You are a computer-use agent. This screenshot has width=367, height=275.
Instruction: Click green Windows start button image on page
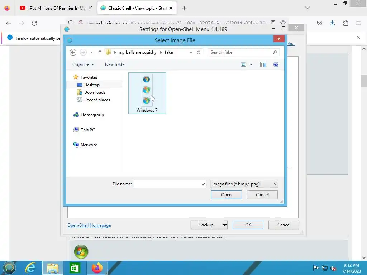tap(81, 252)
